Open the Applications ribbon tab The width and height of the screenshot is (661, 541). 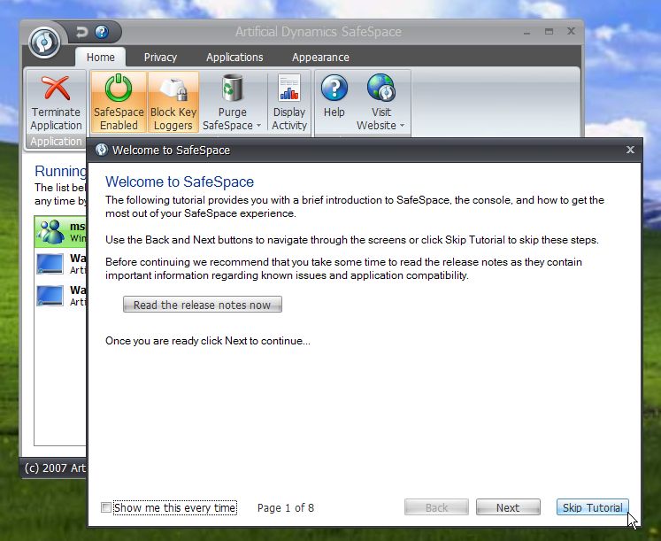tap(234, 57)
